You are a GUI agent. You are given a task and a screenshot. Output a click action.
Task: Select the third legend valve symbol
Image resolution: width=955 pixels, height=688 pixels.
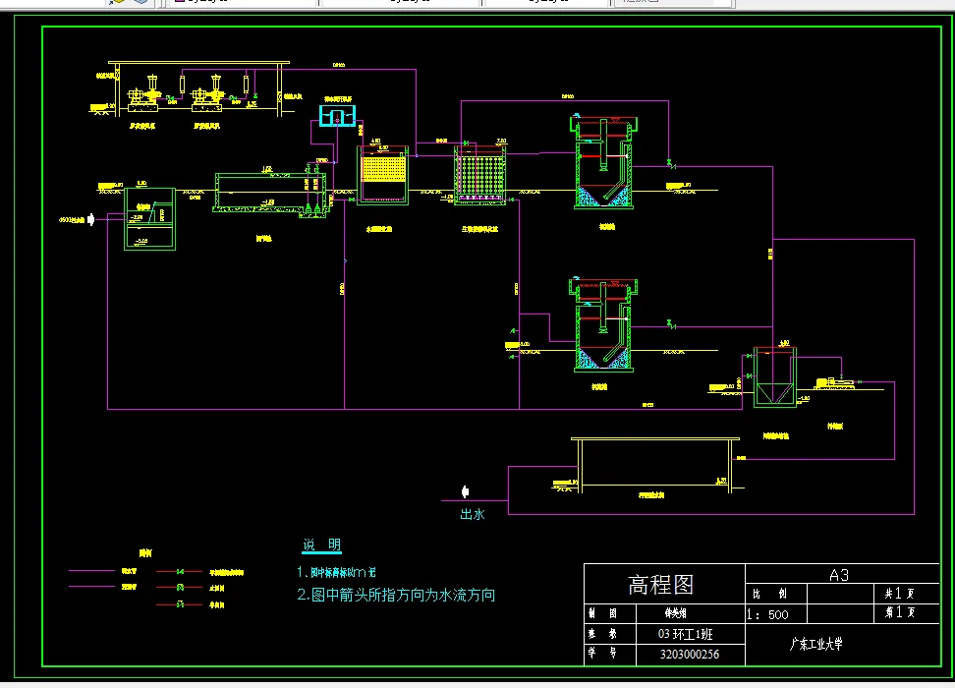[x=180, y=604]
